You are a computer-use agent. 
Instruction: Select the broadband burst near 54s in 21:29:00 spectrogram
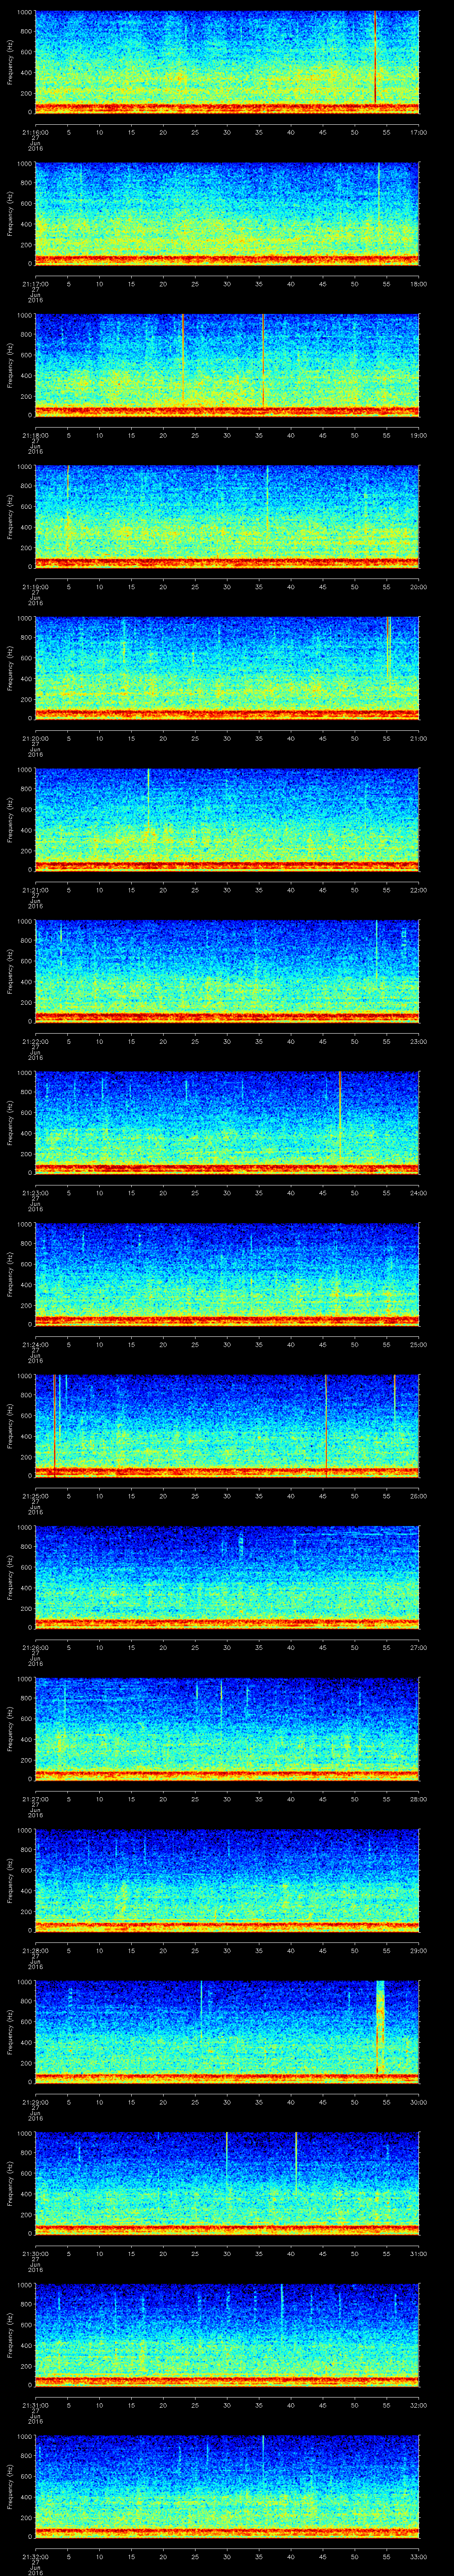[x=380, y=2027]
